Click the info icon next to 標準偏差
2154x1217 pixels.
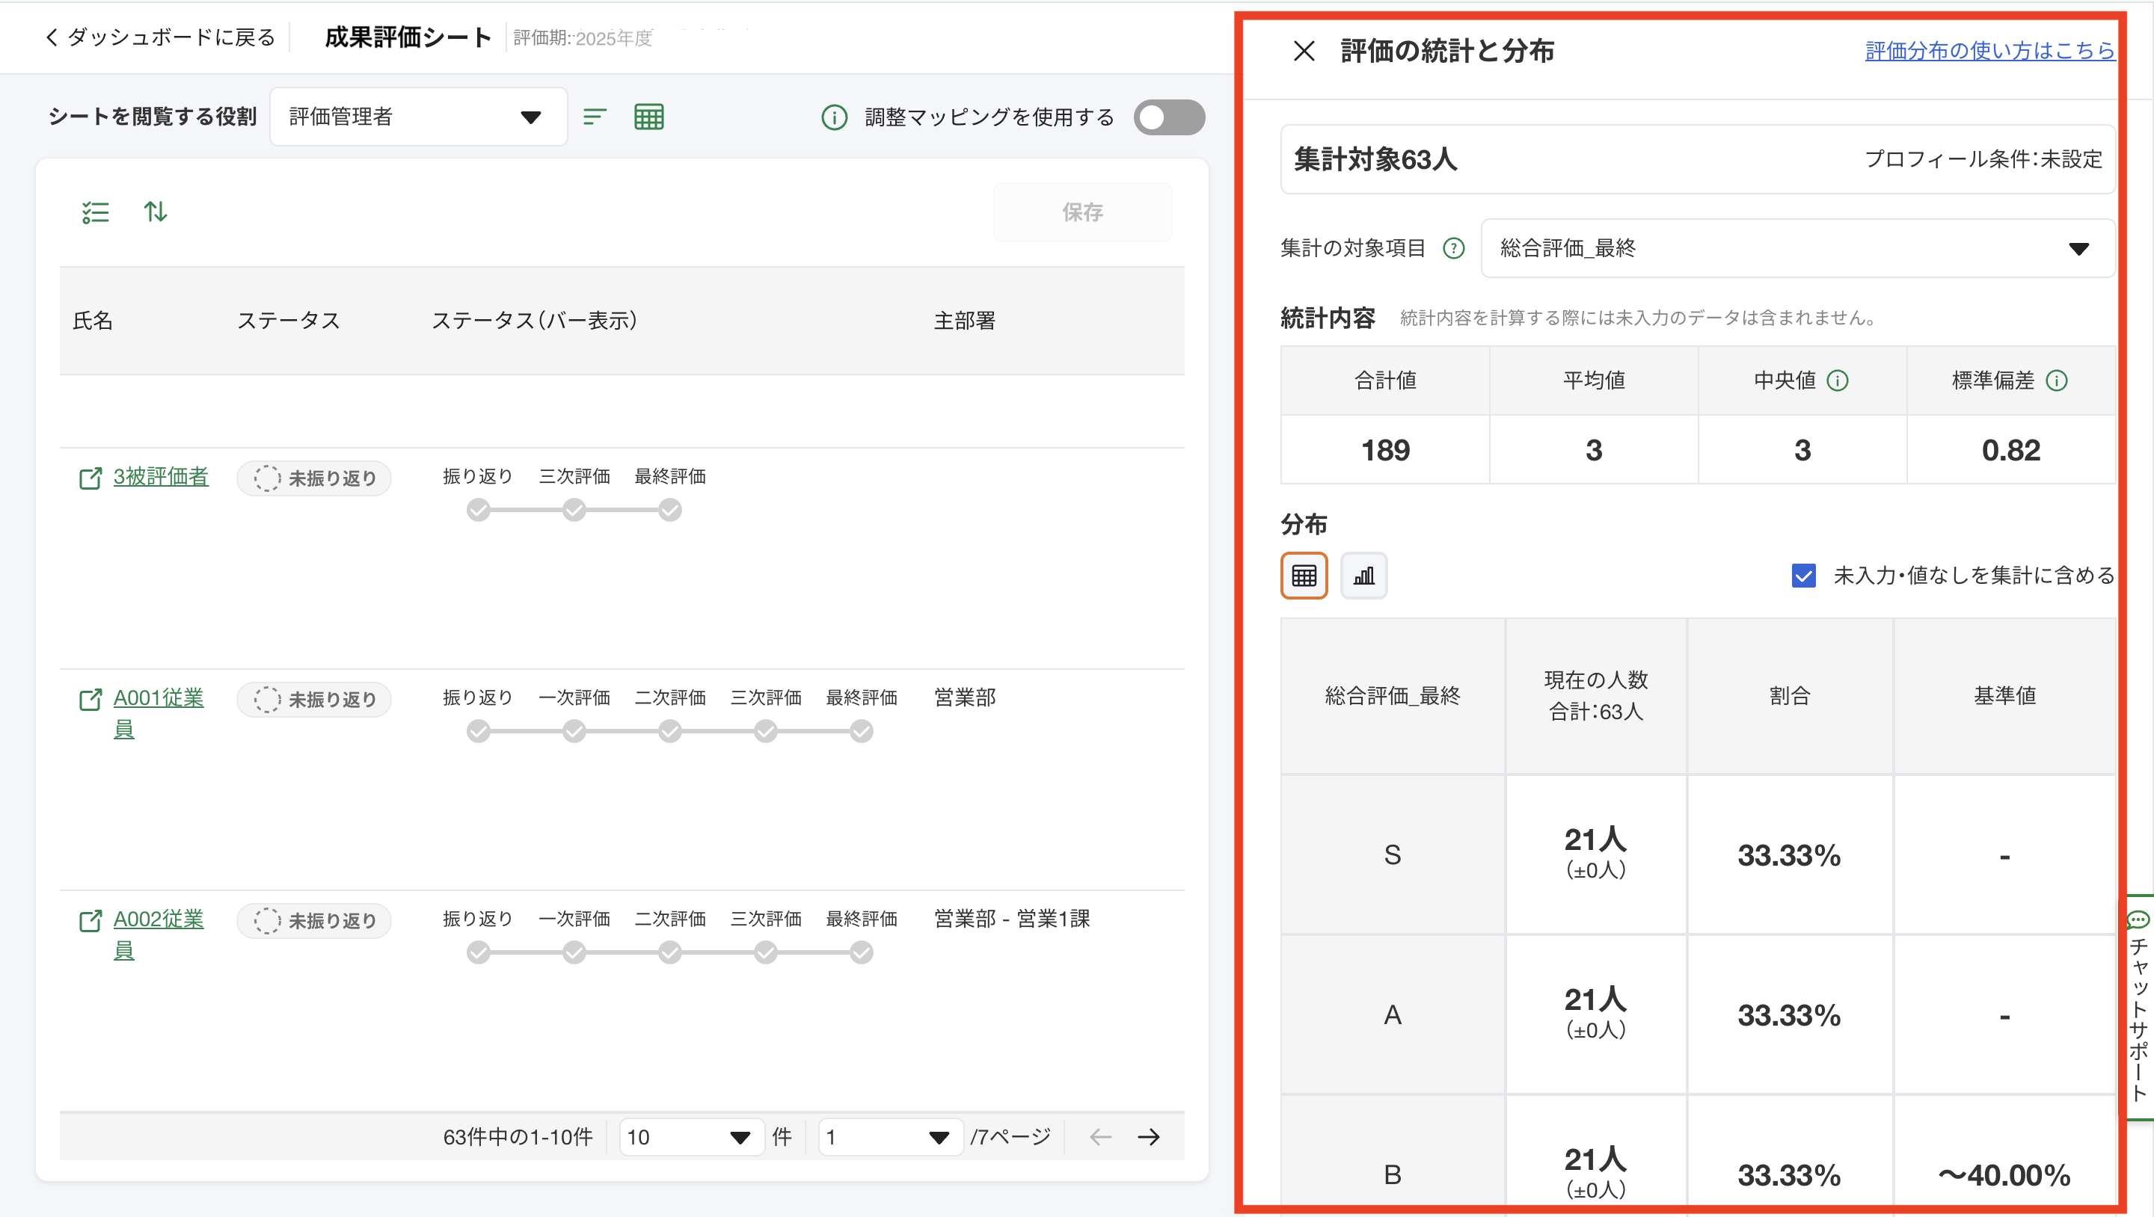(2056, 381)
